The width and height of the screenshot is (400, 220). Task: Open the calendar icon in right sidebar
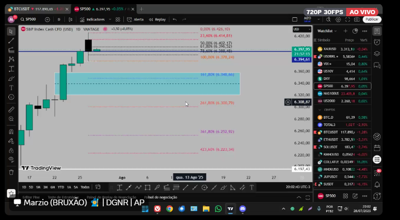tap(377, 148)
